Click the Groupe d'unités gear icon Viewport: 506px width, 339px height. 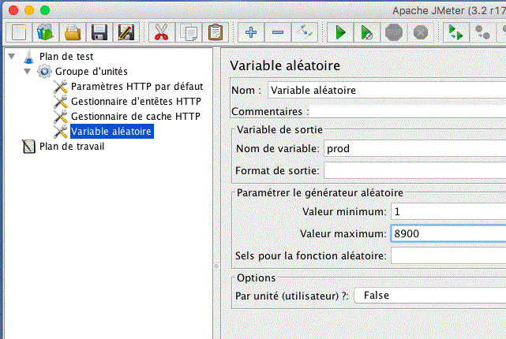click(44, 71)
